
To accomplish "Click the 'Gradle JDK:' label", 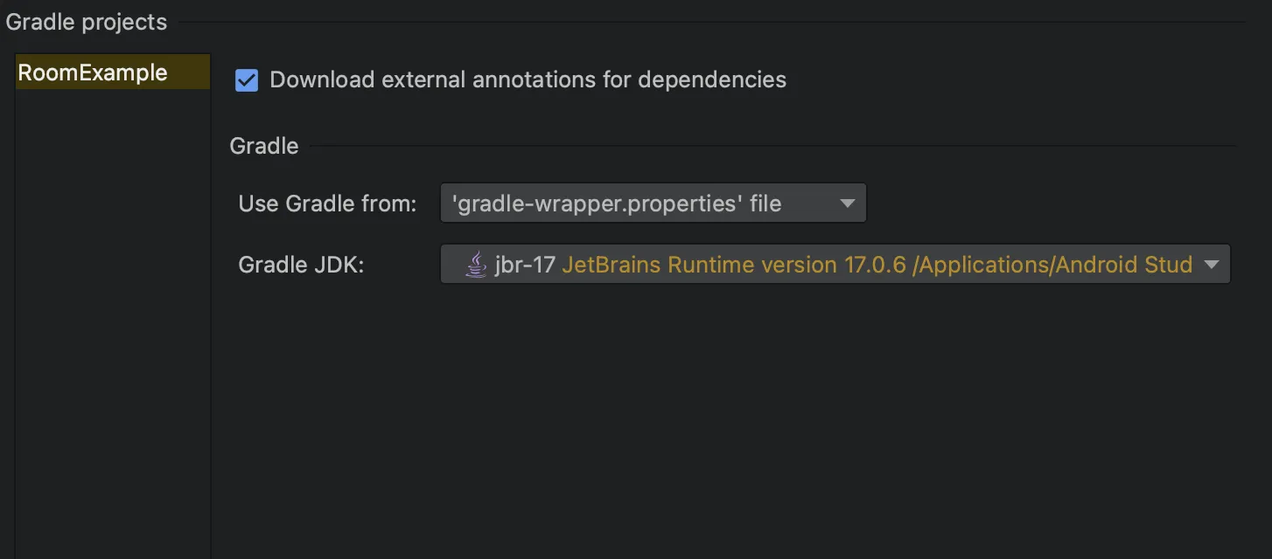I will pyautogui.click(x=301, y=265).
